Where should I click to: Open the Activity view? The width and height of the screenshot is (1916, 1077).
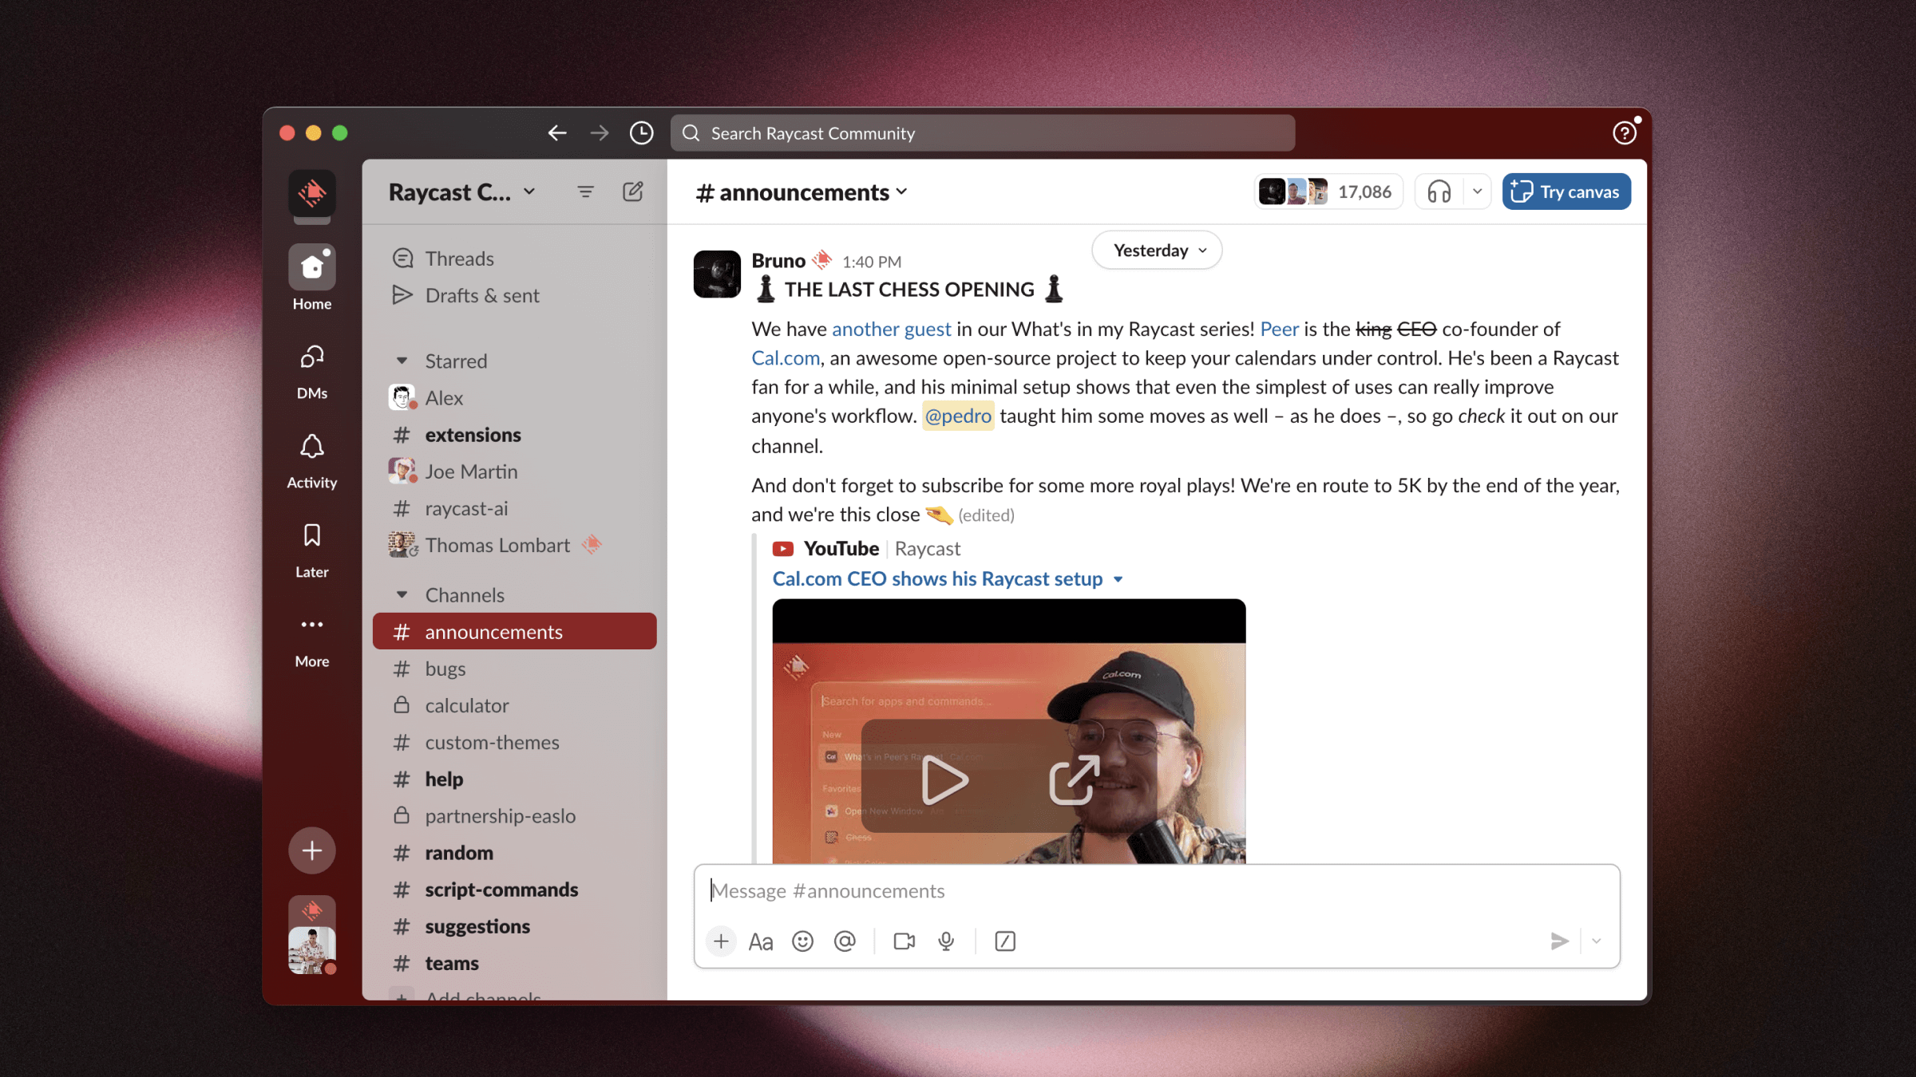pos(312,461)
